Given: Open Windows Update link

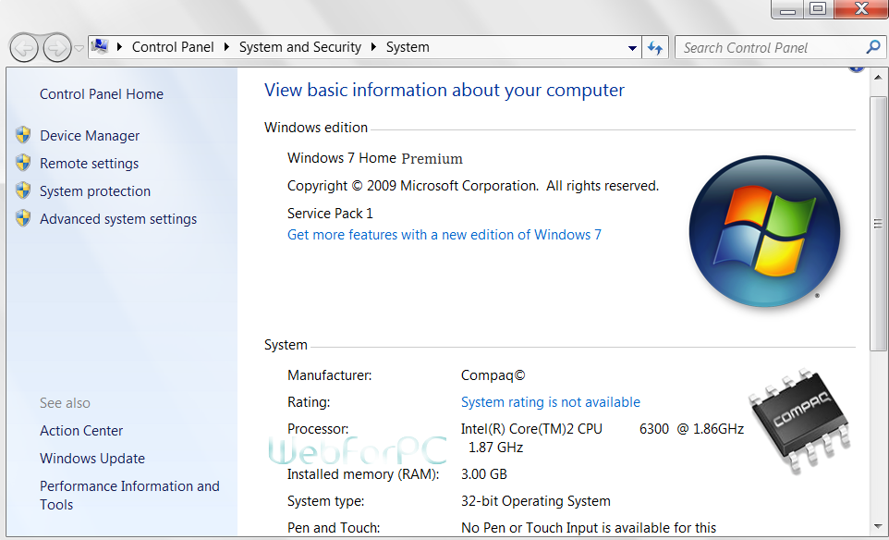Looking at the screenshot, I should click(x=92, y=459).
